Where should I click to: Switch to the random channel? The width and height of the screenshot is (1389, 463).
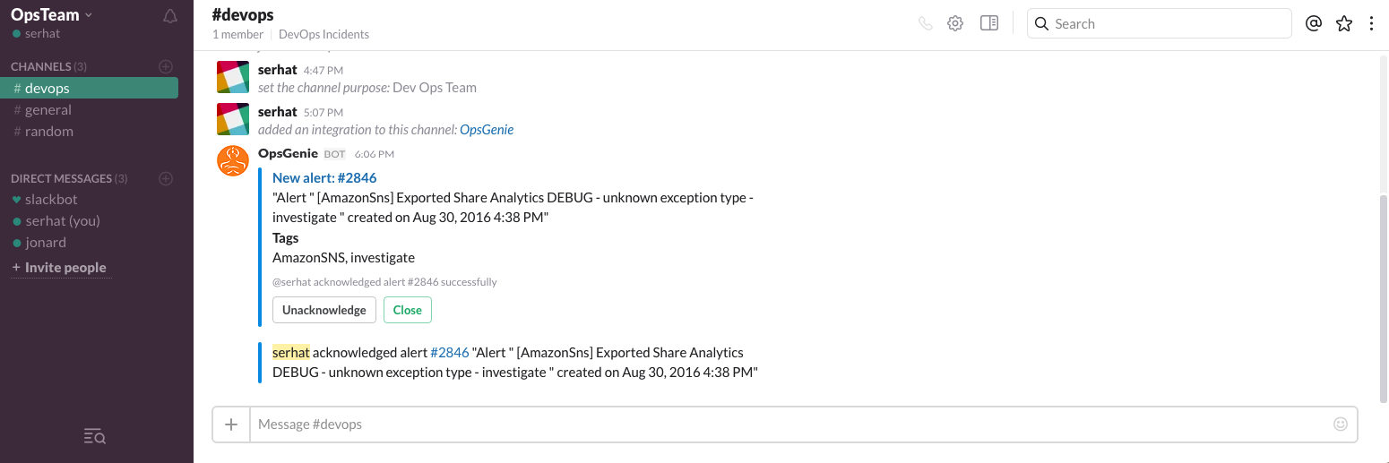[x=49, y=132]
